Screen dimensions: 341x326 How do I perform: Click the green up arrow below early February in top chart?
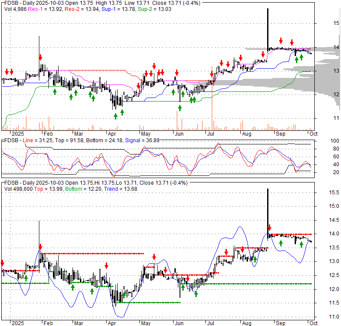click(x=55, y=91)
